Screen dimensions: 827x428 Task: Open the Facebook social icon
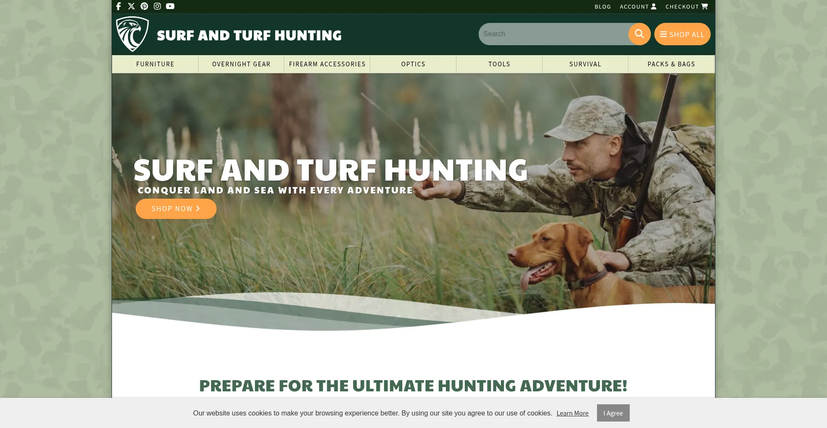118,6
